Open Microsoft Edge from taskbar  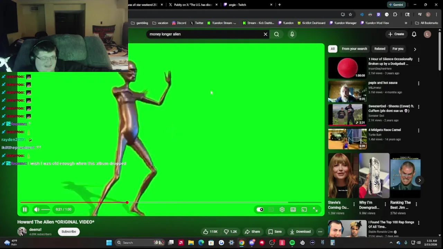201,243
